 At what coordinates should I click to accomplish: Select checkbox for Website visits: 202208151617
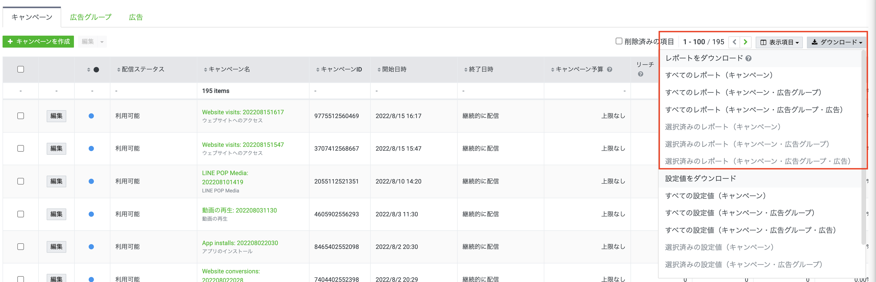coord(21,116)
